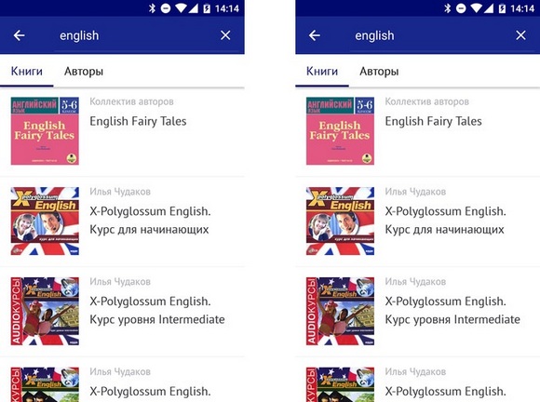Switch to Авторы tab on left screen
This screenshot has width=540, height=402.
click(84, 72)
